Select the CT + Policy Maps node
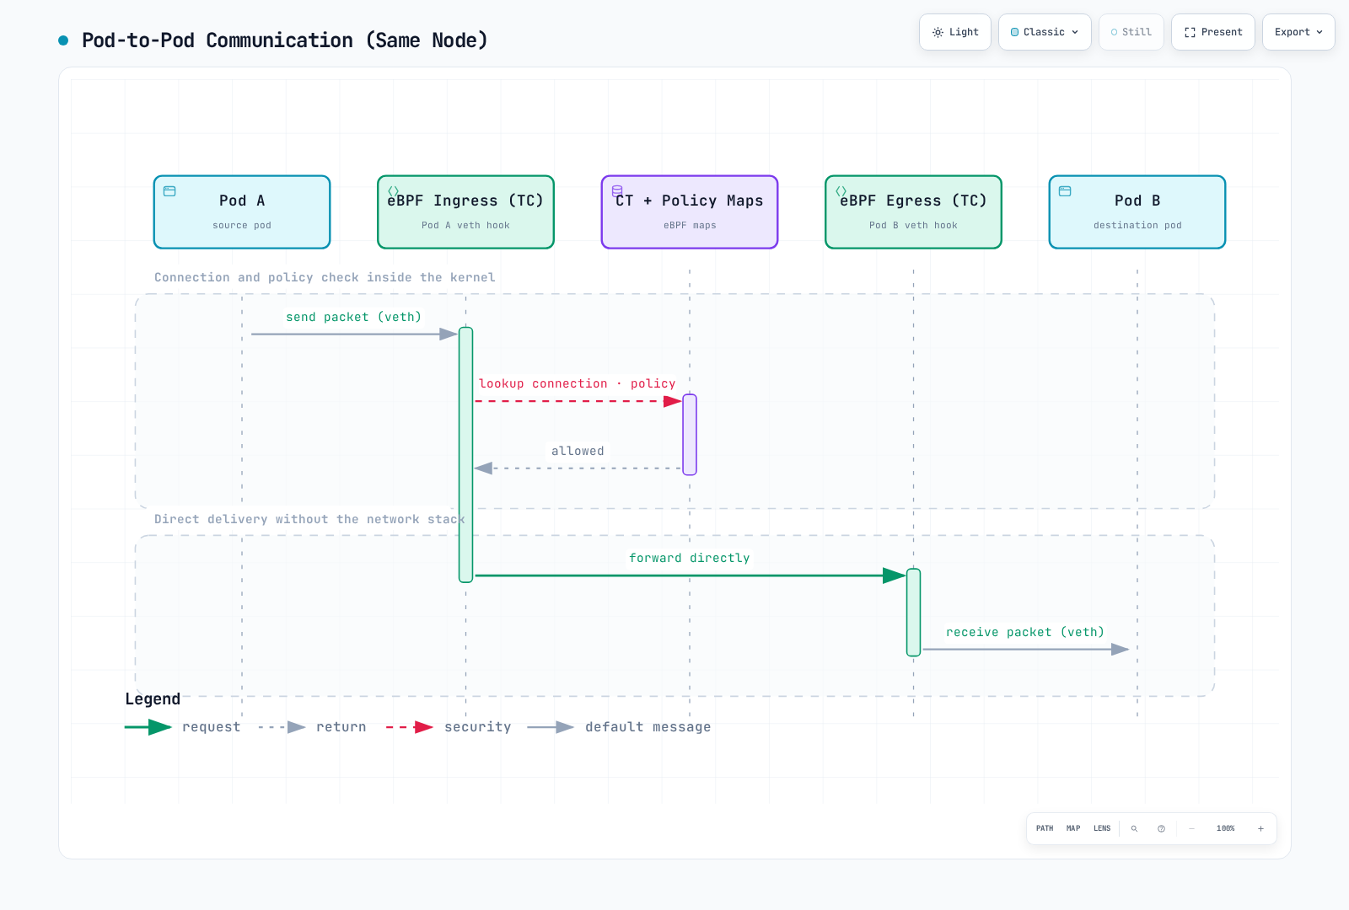Image resolution: width=1349 pixels, height=910 pixels. tap(690, 212)
